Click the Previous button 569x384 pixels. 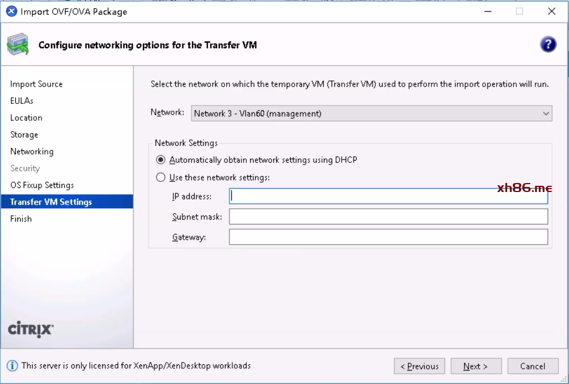click(419, 366)
